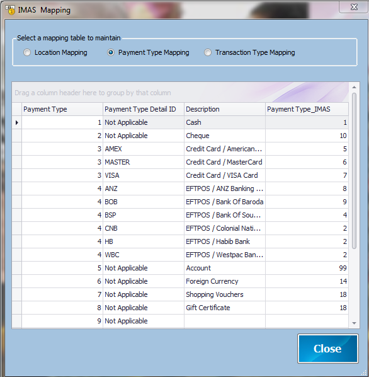Click the current row indicator arrow
The width and height of the screenshot is (369, 377).
(x=16, y=123)
